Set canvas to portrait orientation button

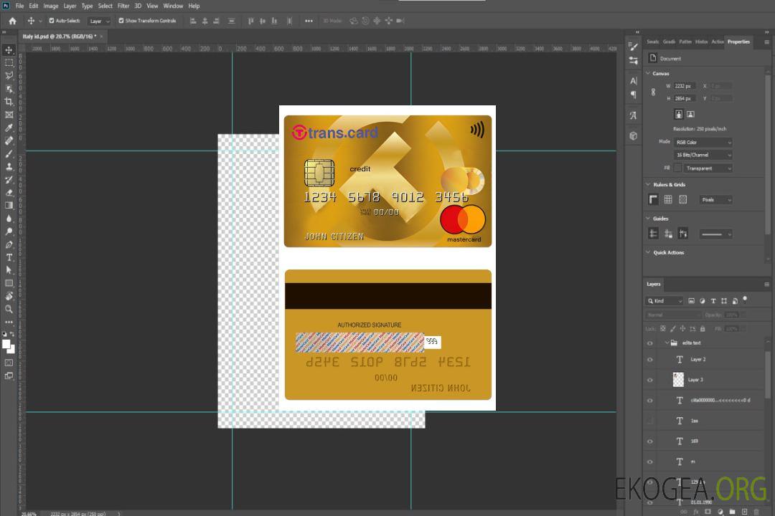tap(679, 115)
